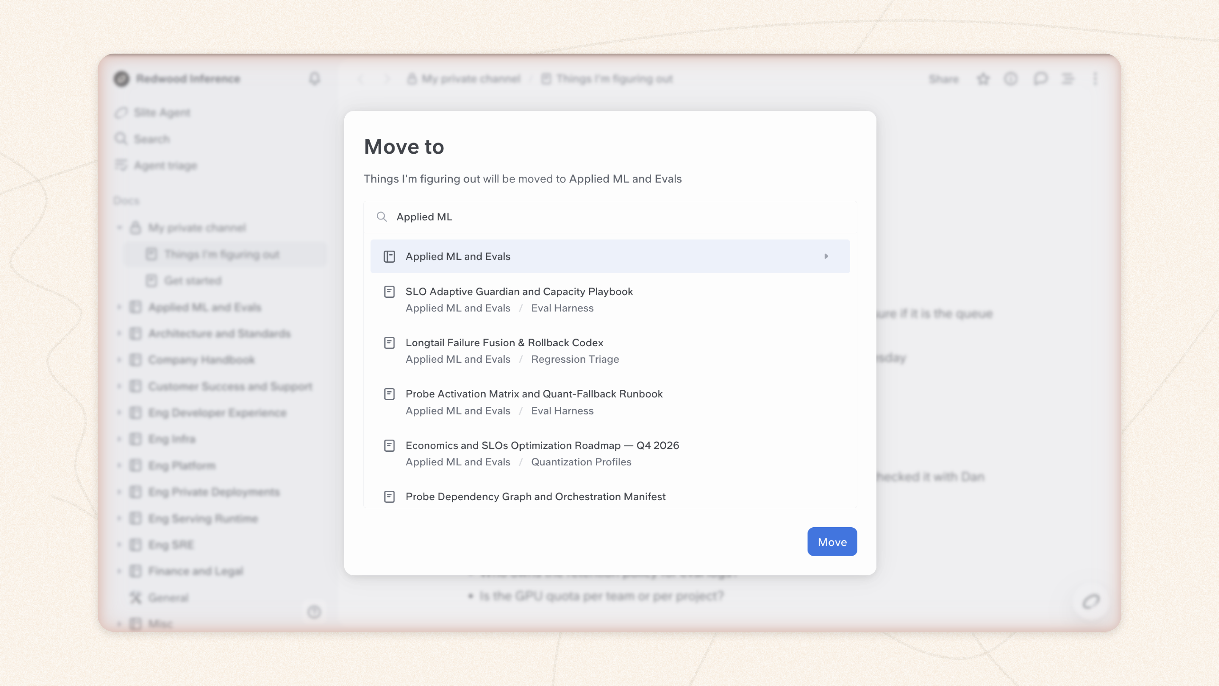Click the Move button

coord(832,542)
